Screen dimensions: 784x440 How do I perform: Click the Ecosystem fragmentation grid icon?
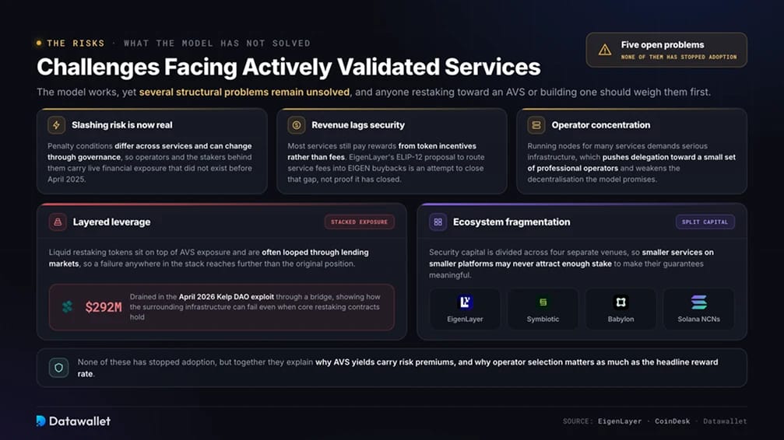[438, 222]
